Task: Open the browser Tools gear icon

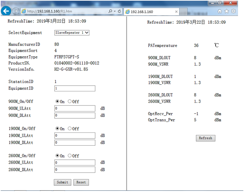Action: [233, 11]
